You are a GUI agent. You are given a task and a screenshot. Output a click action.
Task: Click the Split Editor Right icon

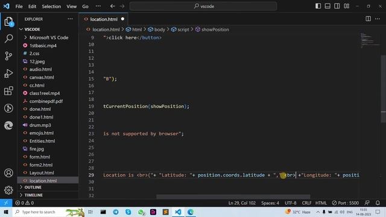coord(368,19)
